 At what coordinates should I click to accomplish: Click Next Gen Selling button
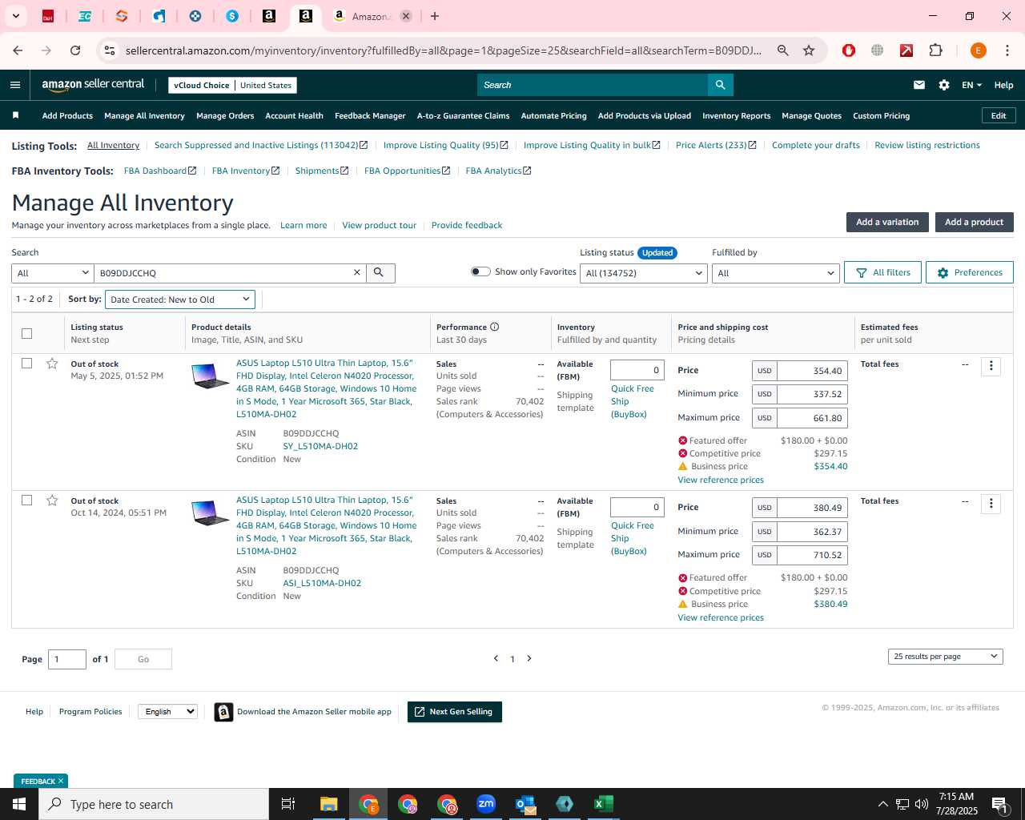(455, 712)
